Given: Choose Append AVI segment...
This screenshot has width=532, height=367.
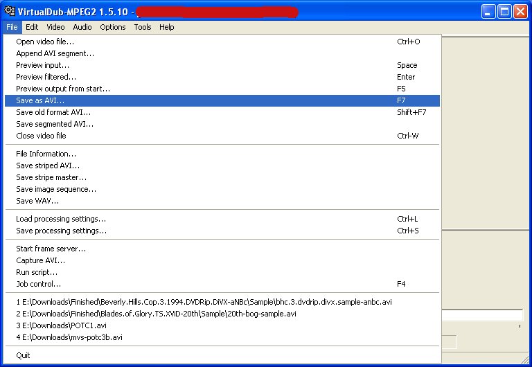Looking at the screenshot, I should coord(222,53).
